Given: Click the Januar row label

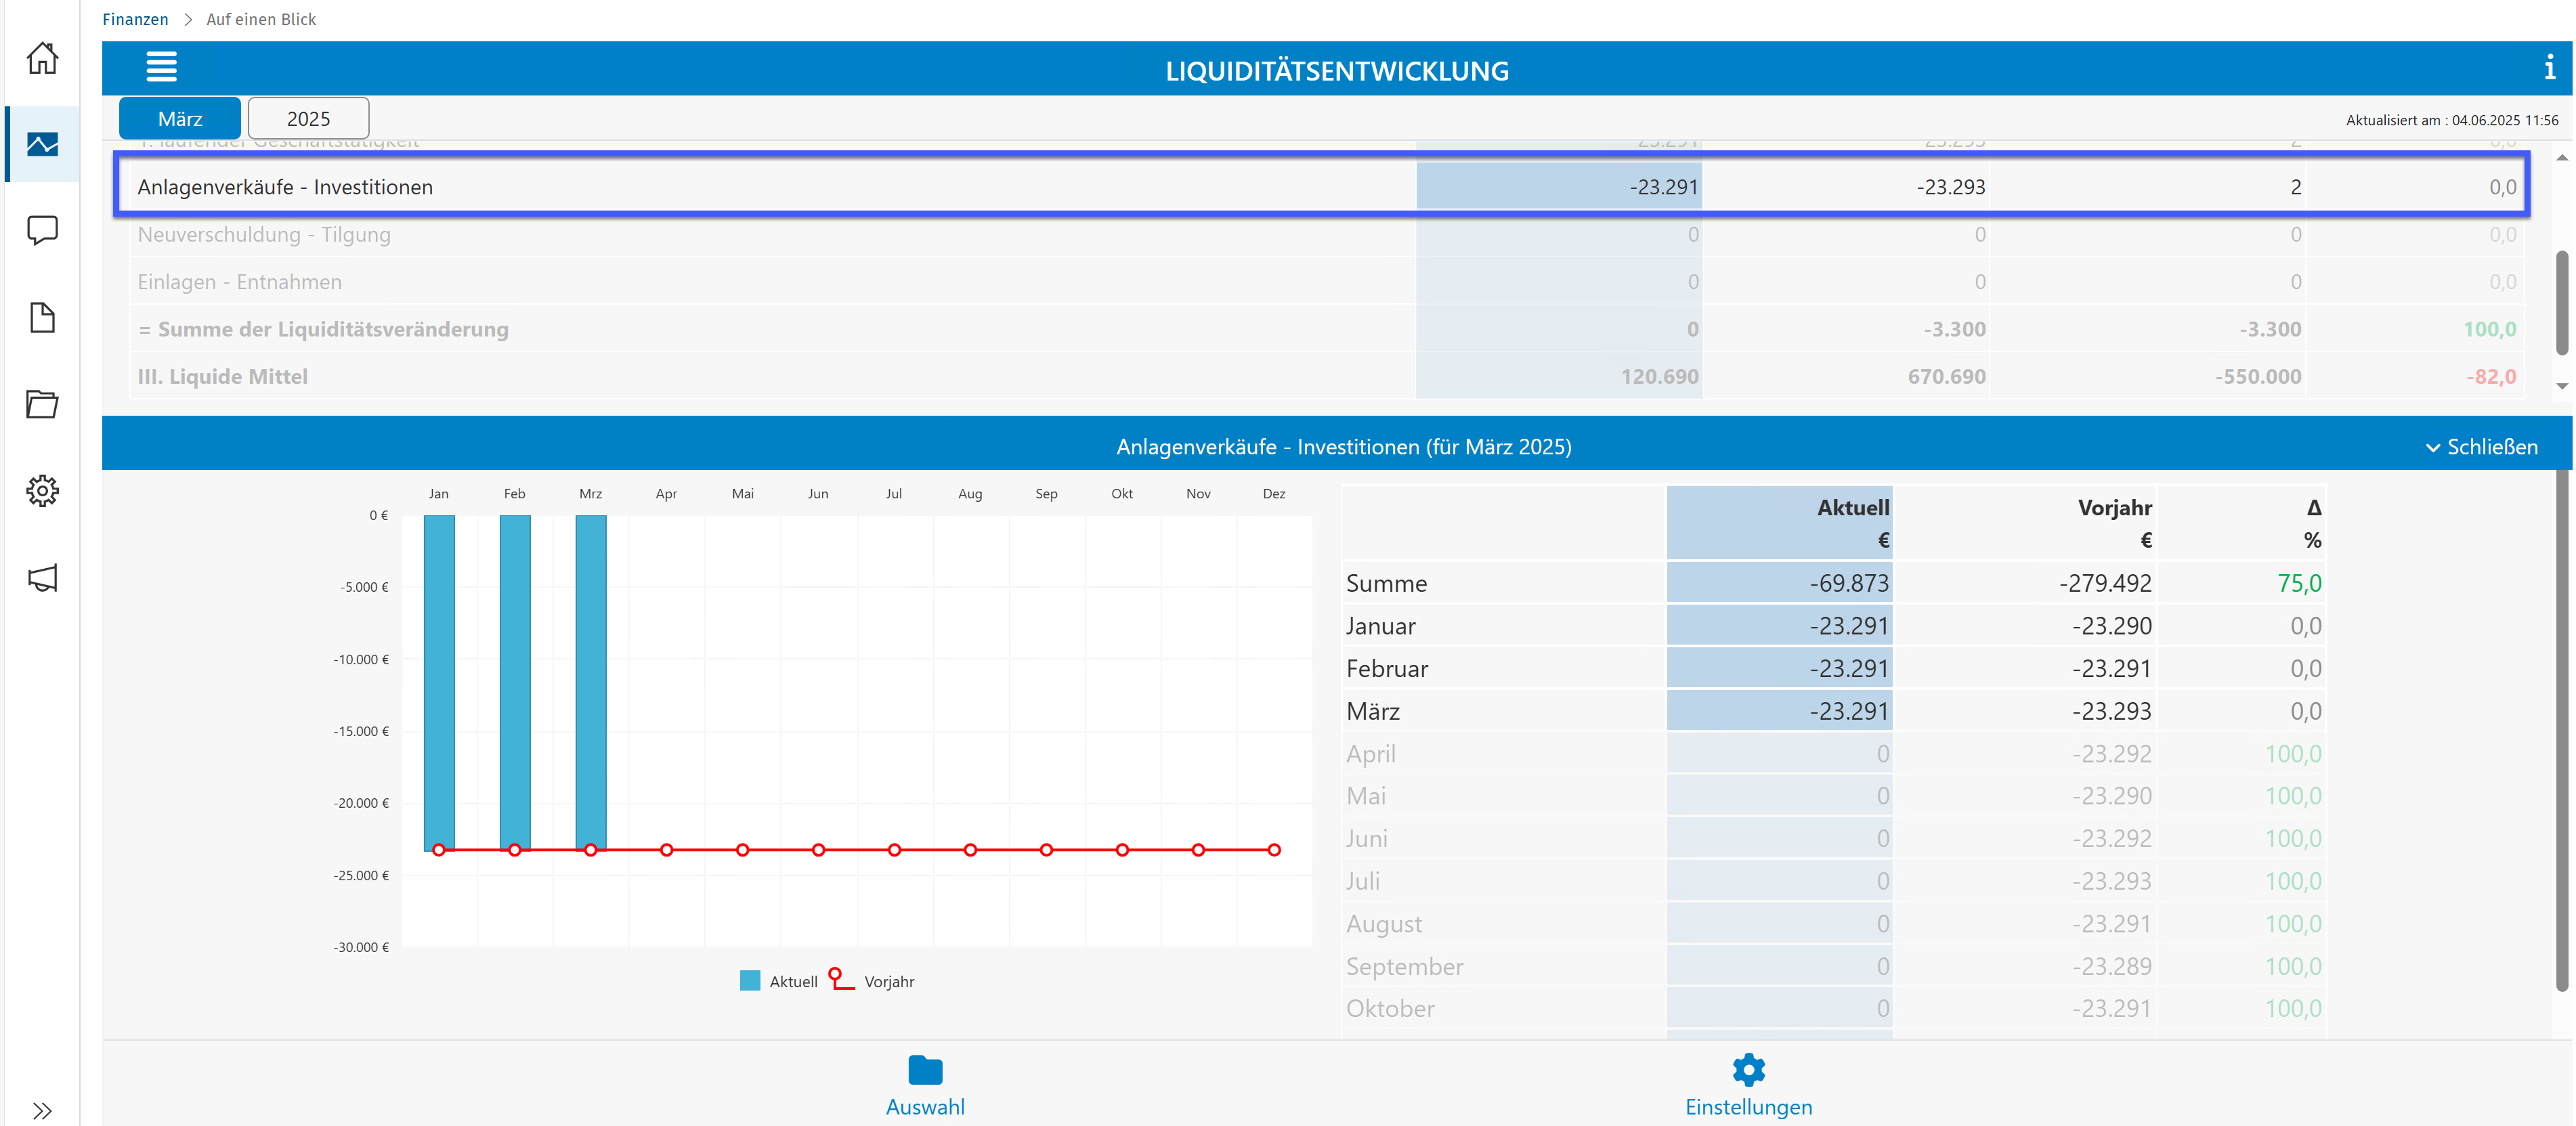Looking at the screenshot, I should (1380, 626).
